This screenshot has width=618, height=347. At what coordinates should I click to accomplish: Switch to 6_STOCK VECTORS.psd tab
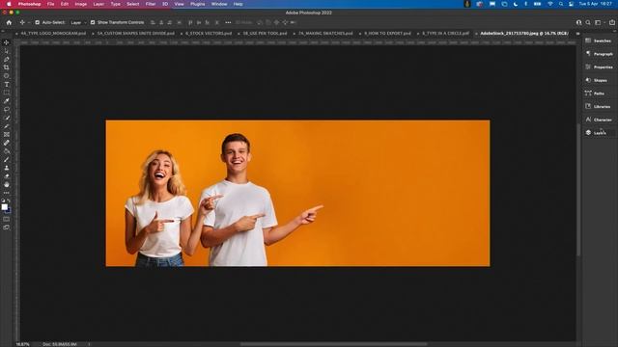click(209, 34)
